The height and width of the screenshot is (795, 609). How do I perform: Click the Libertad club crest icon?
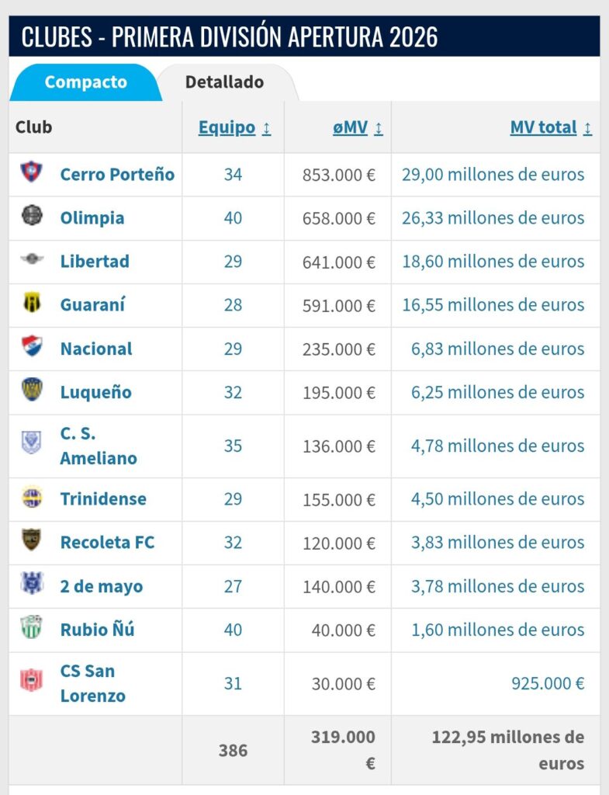point(32,260)
